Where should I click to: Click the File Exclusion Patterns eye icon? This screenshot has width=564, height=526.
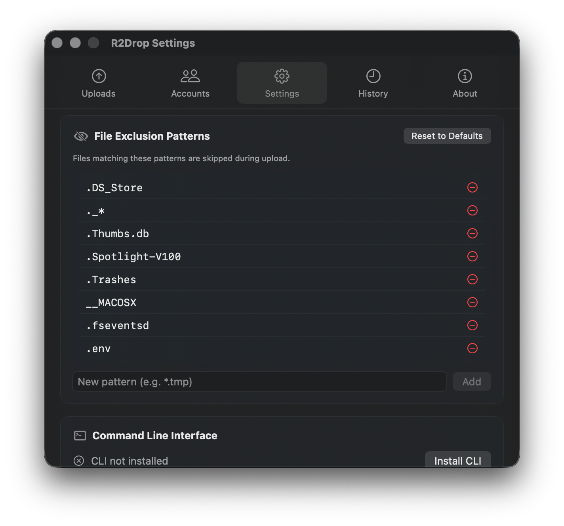coord(80,136)
